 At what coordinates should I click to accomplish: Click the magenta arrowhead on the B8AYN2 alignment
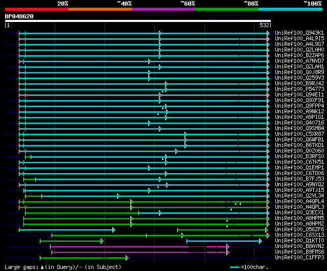click(x=227, y=246)
